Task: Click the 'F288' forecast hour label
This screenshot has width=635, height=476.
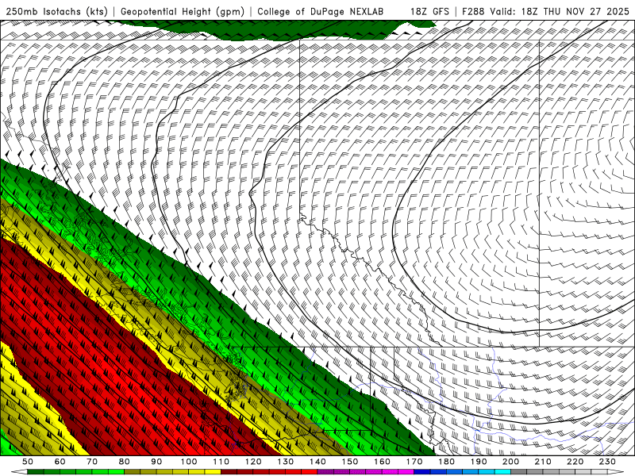Action: 473,12
